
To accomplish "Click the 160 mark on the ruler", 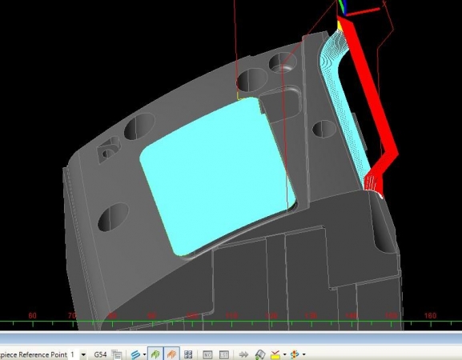I will click(430, 315).
